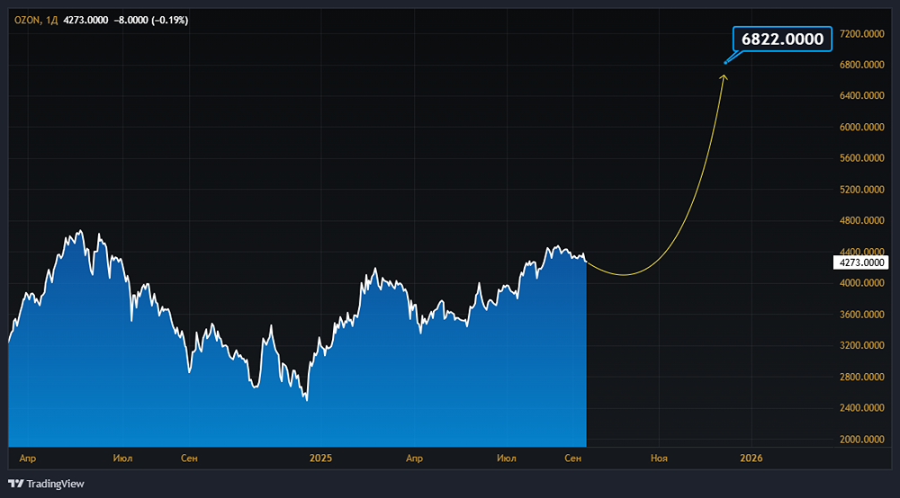Click the 2400.0000 price axis label
Screen dimensions: 900x498
click(861, 408)
